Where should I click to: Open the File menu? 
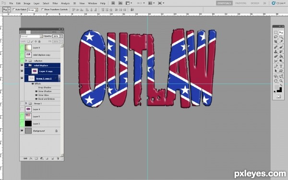coord(11,3)
